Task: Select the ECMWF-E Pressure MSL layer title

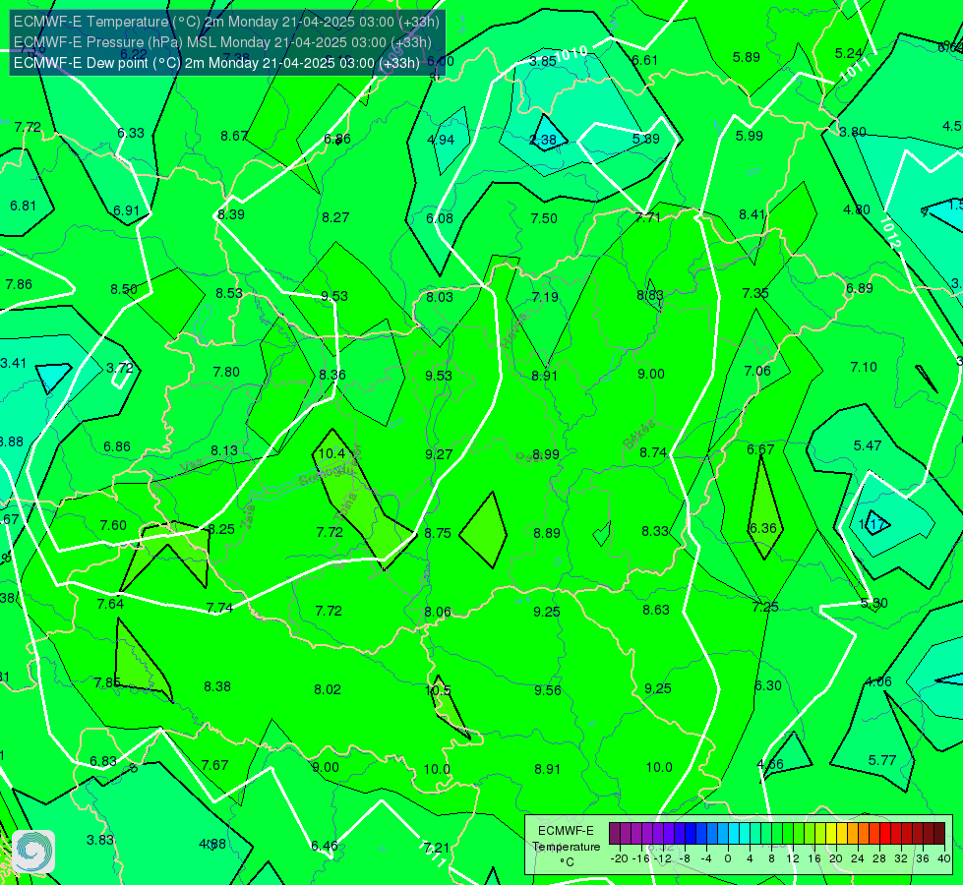Action: [222, 42]
